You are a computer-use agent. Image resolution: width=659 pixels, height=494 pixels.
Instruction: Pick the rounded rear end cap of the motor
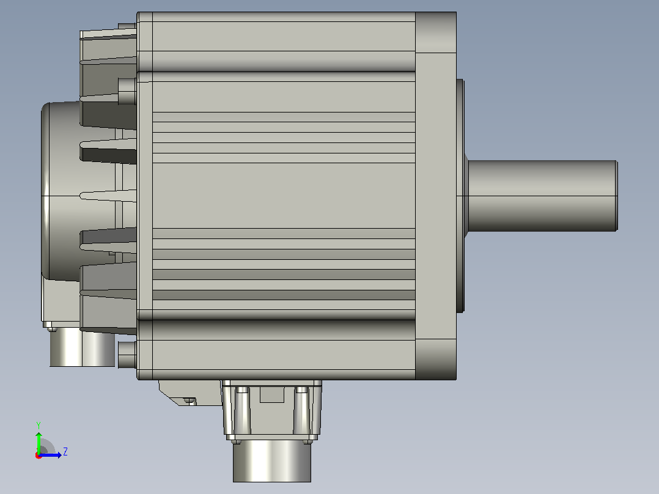click(x=62, y=191)
